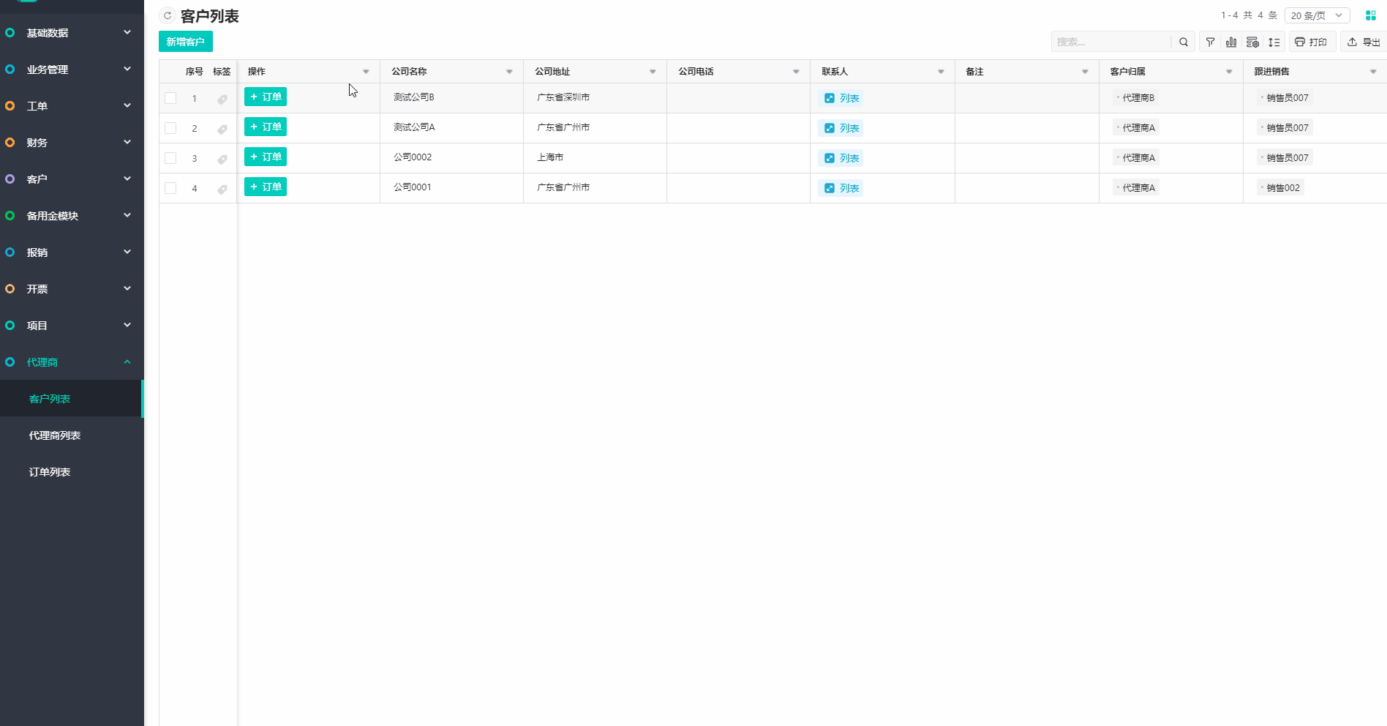Click the tag icon for row 2
Screen dimensions: 1387x726
pyautogui.click(x=222, y=129)
